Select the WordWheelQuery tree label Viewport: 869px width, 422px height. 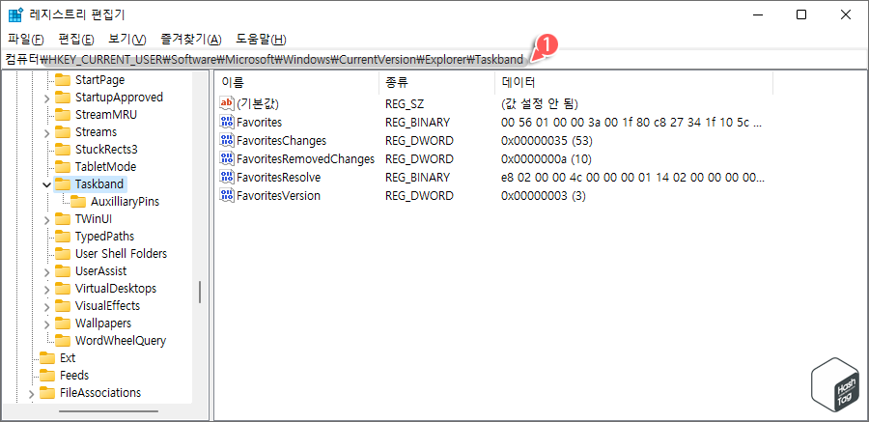(x=121, y=341)
